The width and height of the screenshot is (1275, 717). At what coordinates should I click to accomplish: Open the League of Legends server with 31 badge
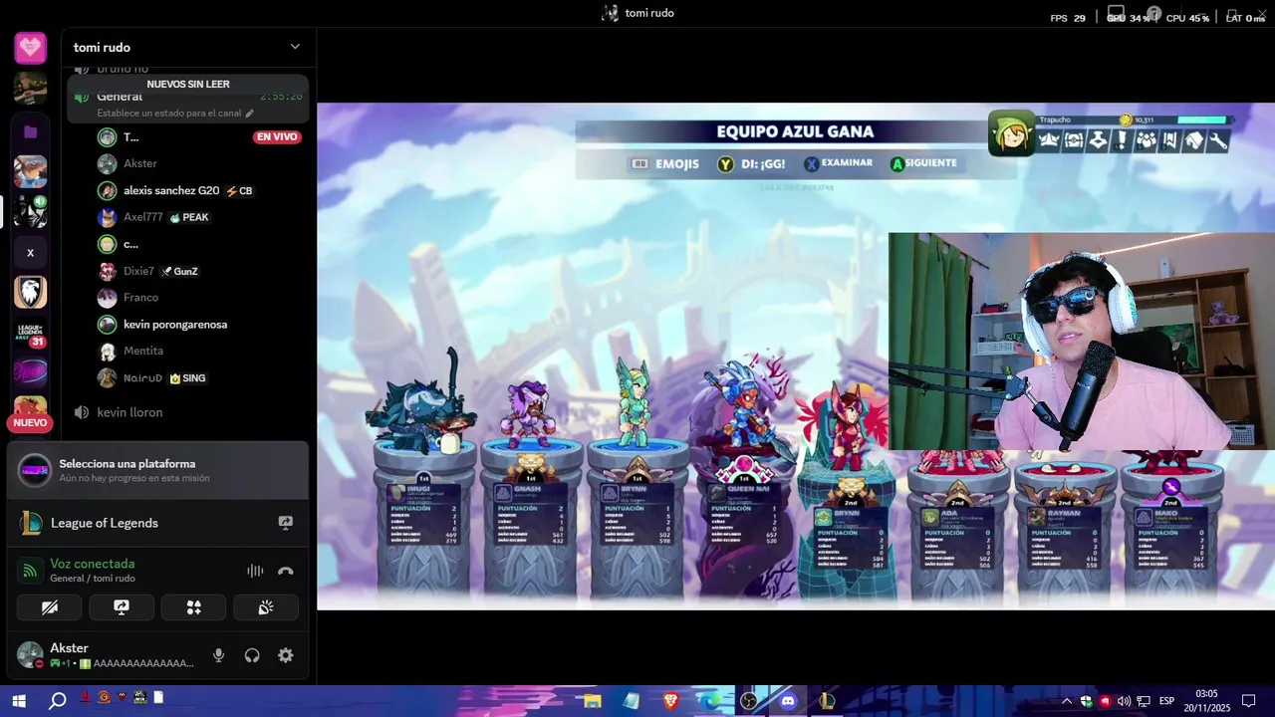click(x=30, y=333)
